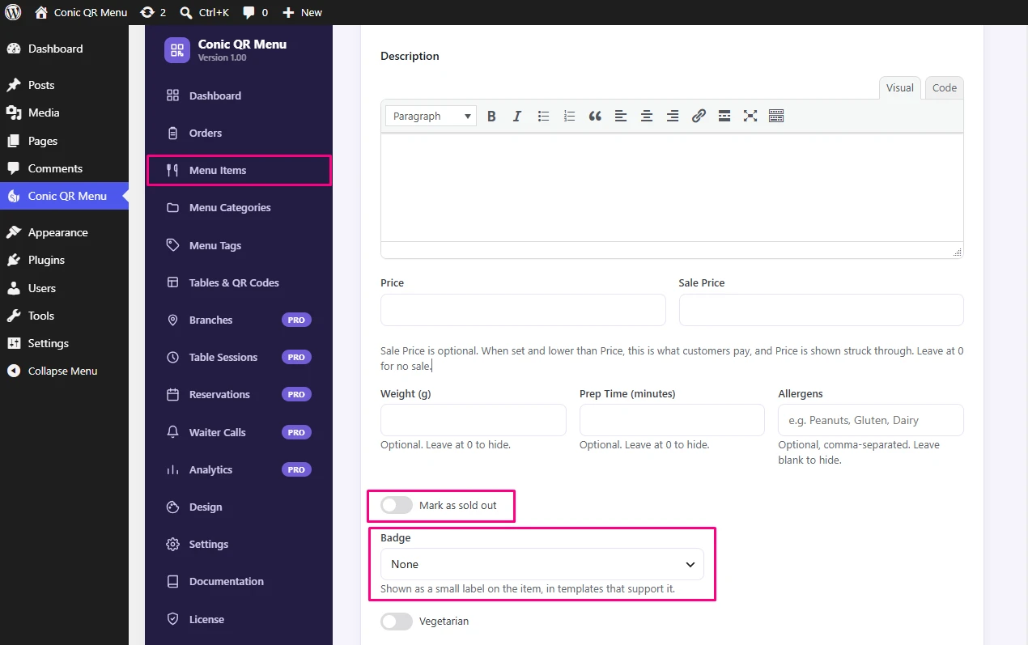Click the Conic QR Menu plugin logo
1028x645 pixels.
(x=177, y=50)
